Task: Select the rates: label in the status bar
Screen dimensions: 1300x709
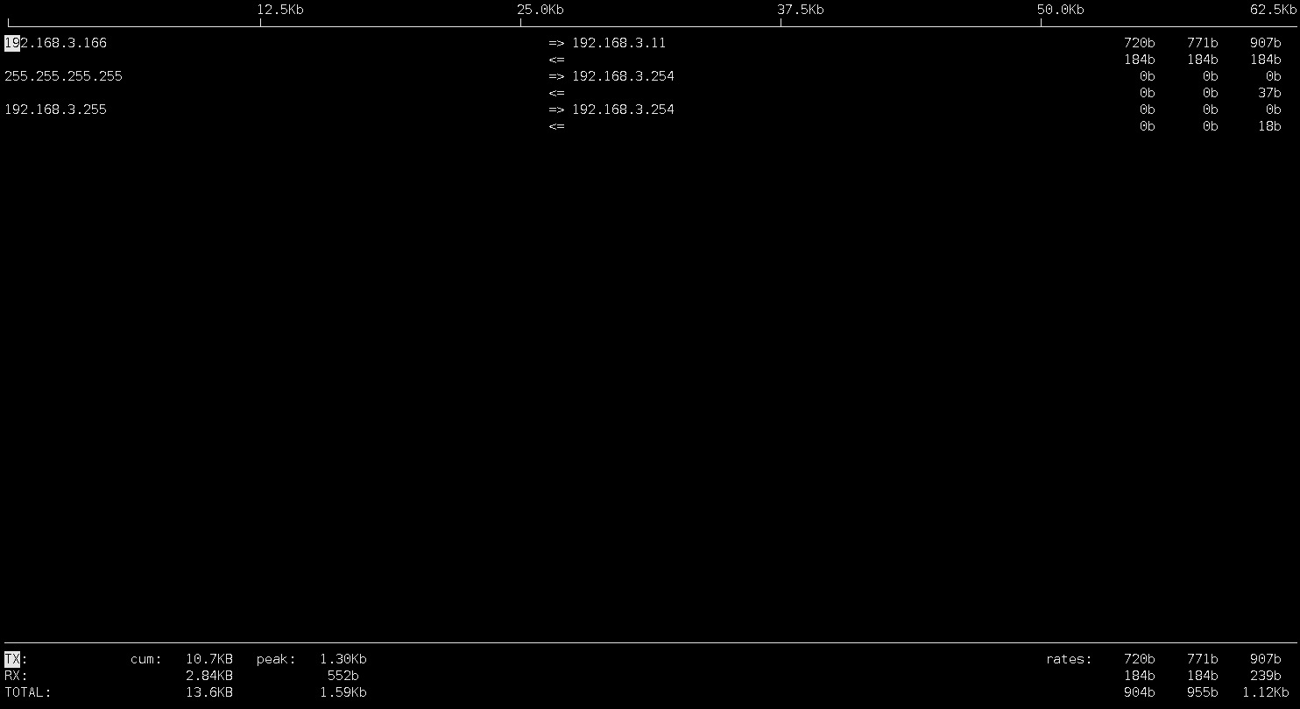Action: pos(1068,659)
